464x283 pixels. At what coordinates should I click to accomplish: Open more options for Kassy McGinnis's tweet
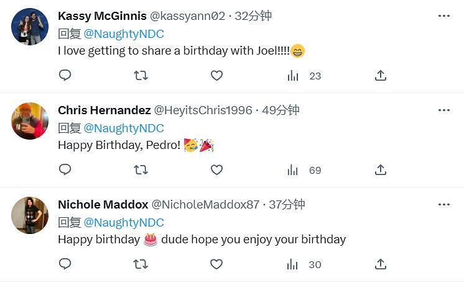(443, 16)
